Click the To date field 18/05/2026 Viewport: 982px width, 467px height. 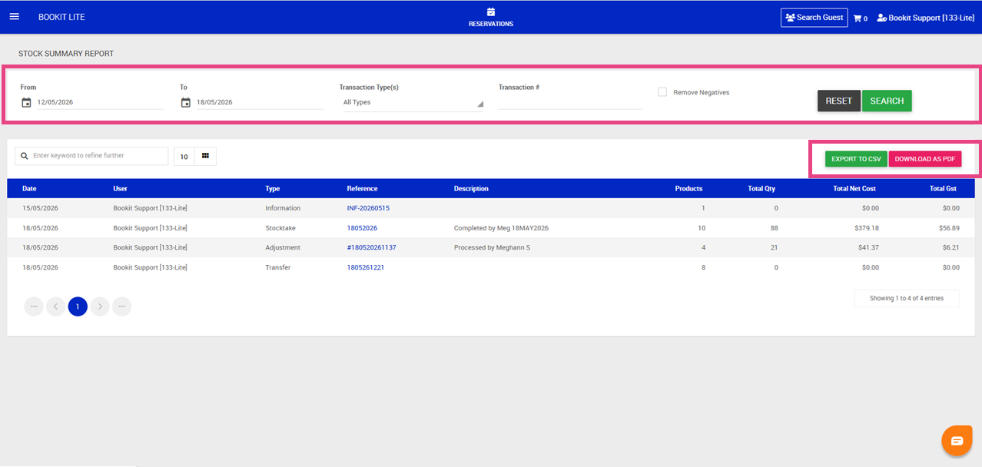[x=260, y=102]
